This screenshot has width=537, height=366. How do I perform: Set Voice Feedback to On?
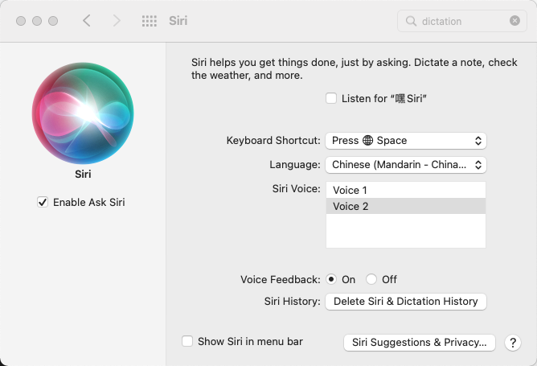coord(331,279)
